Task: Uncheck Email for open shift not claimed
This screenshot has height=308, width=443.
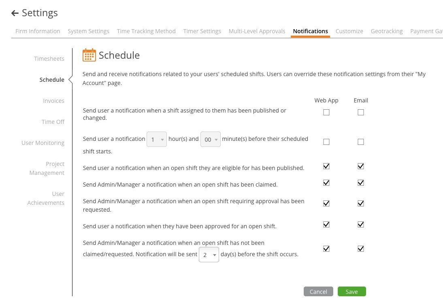Action: (x=361, y=249)
